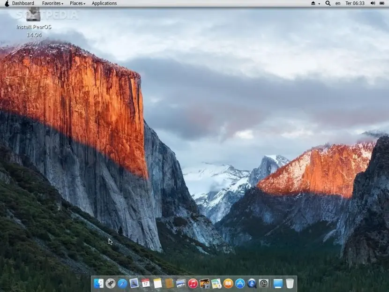This screenshot has width=389, height=292.
Task: Open the yellow Notes icon
Action: point(157,283)
